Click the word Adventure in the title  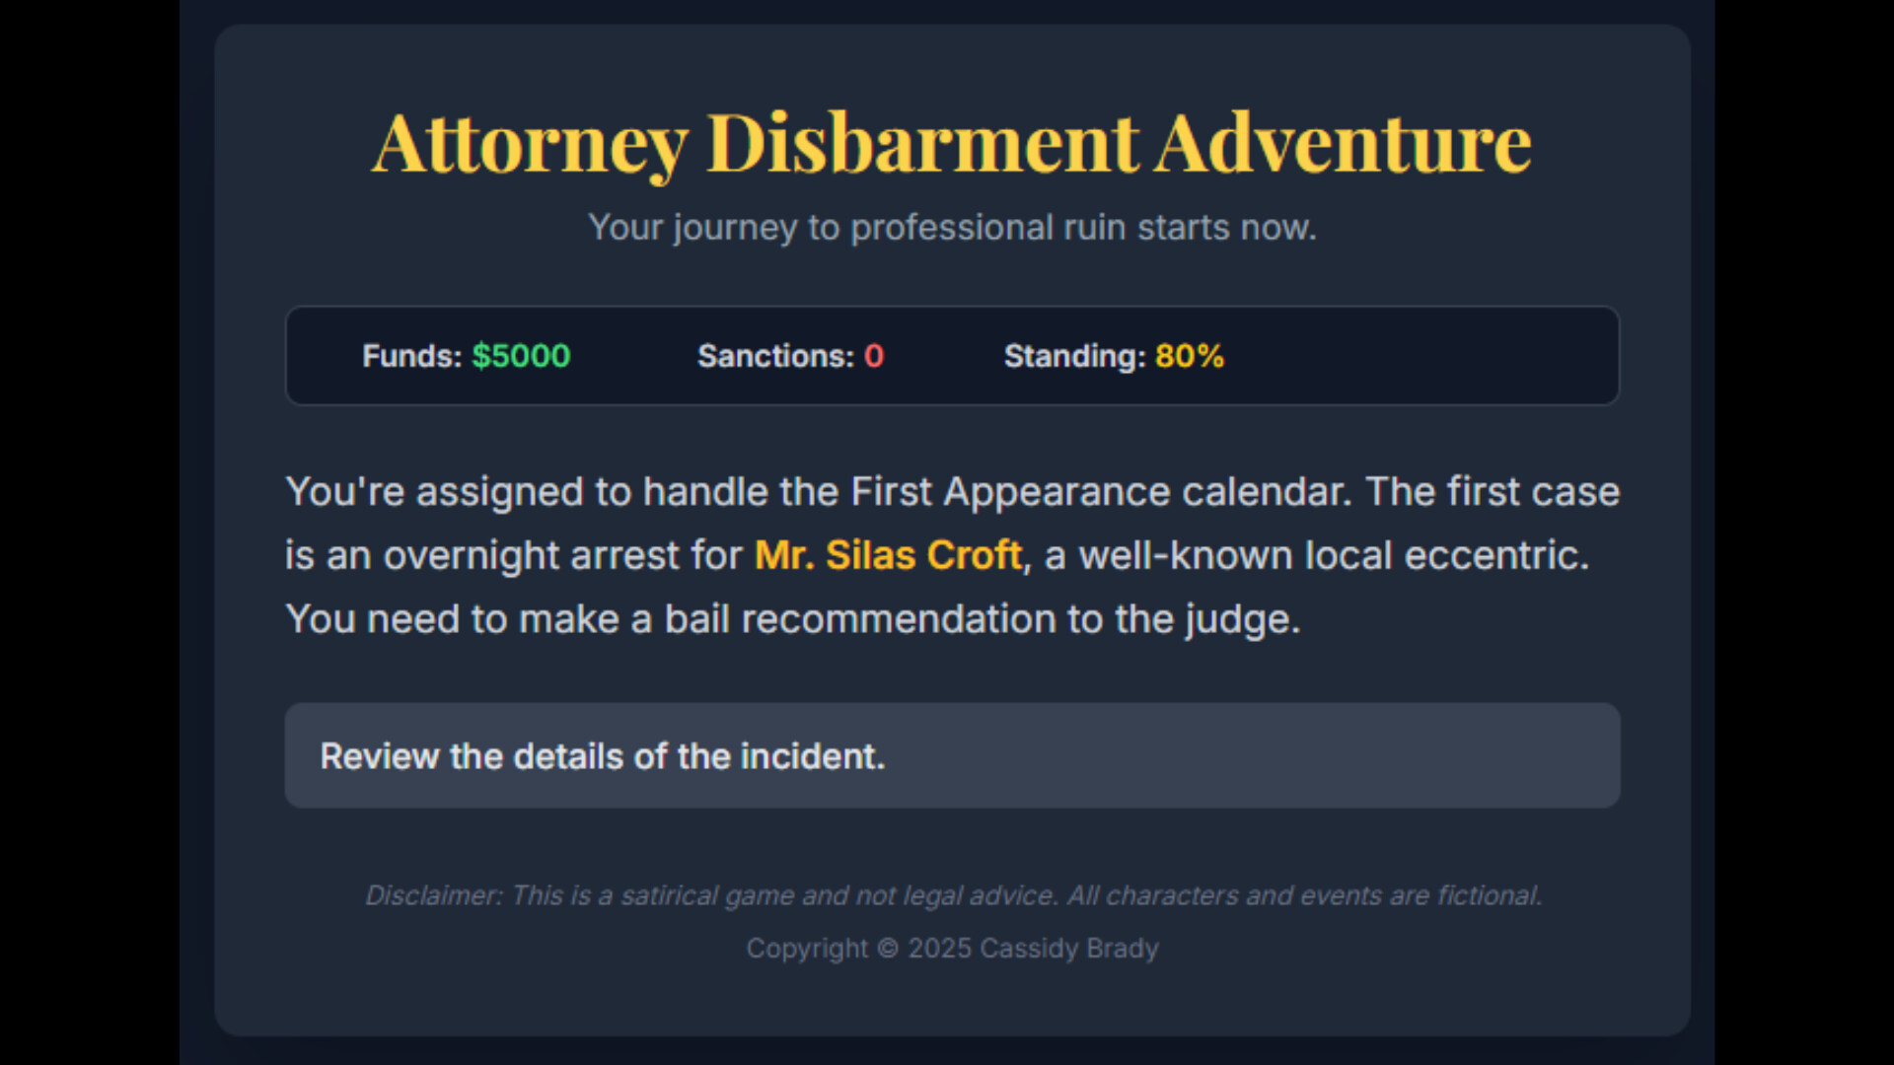1343,143
